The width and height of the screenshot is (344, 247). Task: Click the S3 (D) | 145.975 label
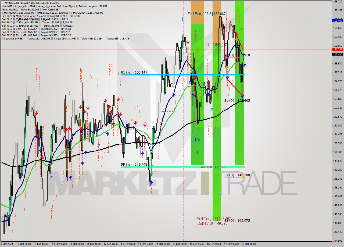click(237, 221)
